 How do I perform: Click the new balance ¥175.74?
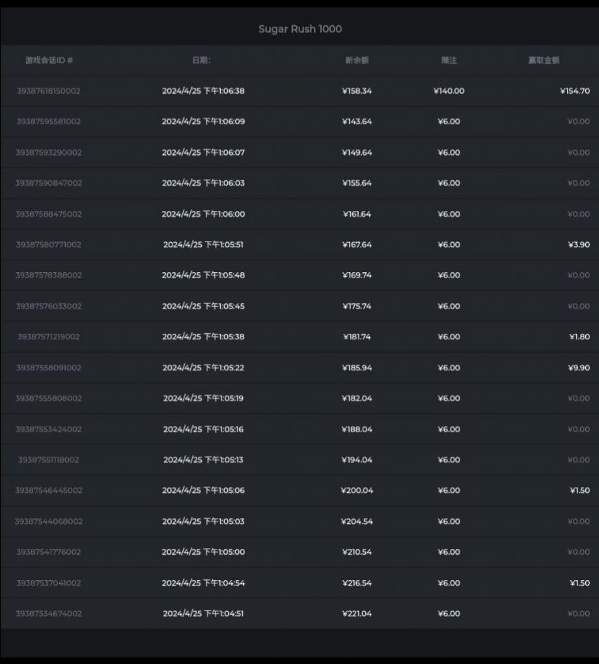(x=357, y=306)
